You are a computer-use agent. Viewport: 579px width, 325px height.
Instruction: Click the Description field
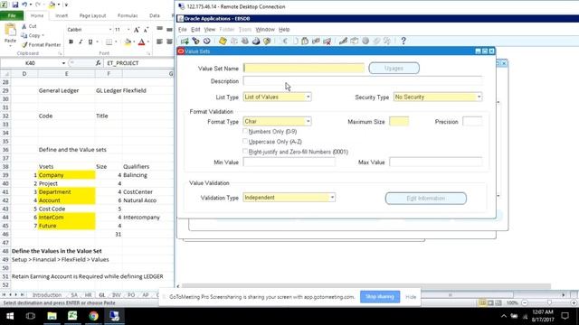[363, 81]
